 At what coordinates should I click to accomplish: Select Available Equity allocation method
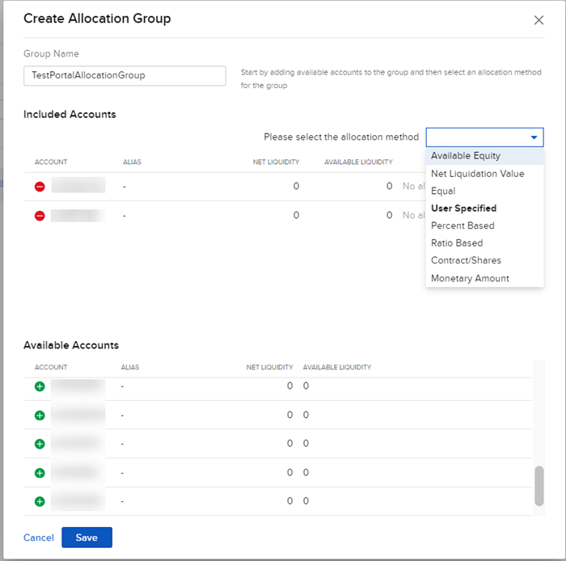coord(485,156)
